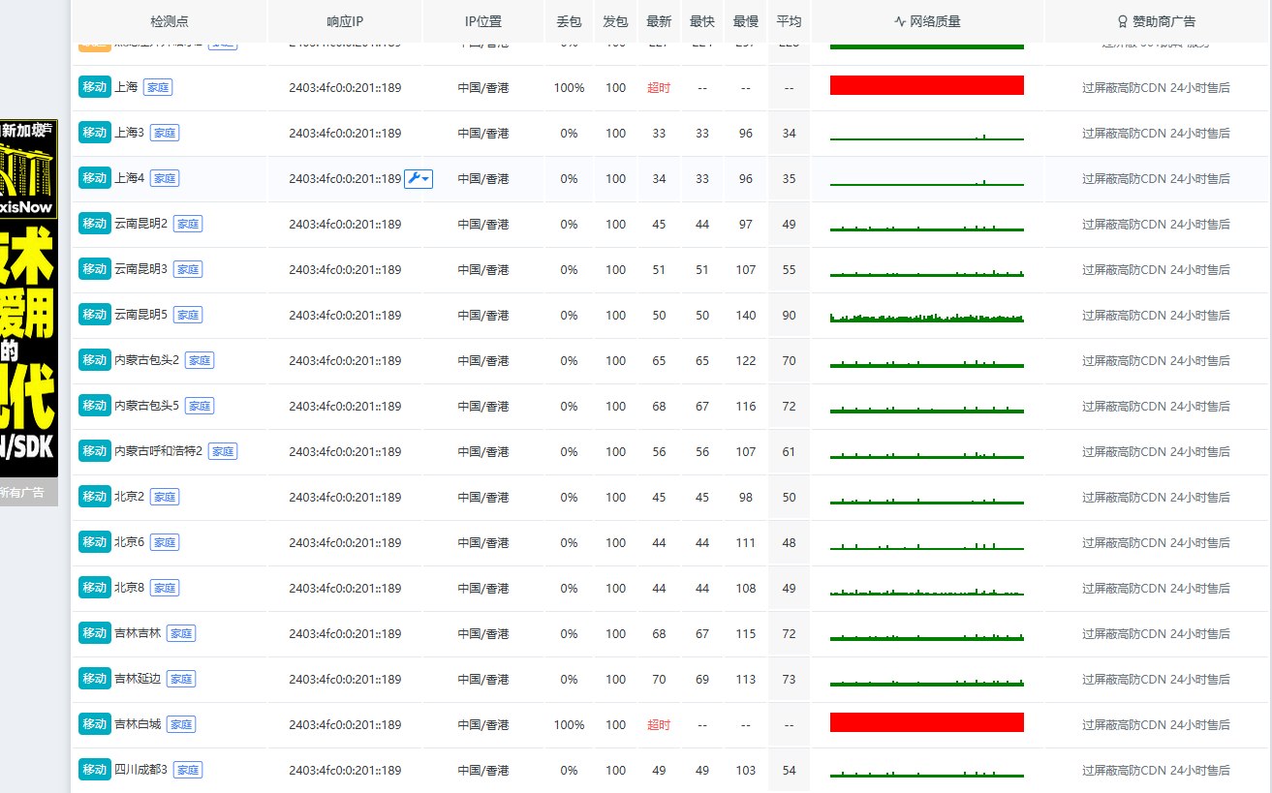Click the 家庭 tag next to 北京8
The height and width of the screenshot is (793, 1272).
coord(165,588)
